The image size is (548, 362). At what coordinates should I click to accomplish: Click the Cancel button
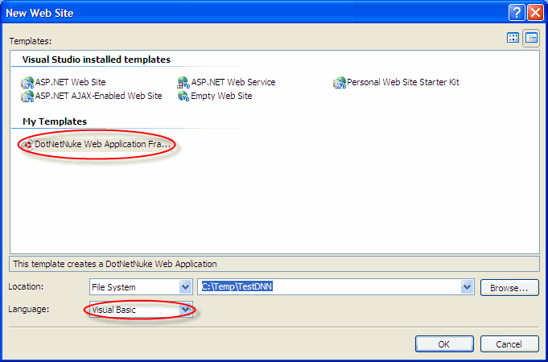[509, 344]
